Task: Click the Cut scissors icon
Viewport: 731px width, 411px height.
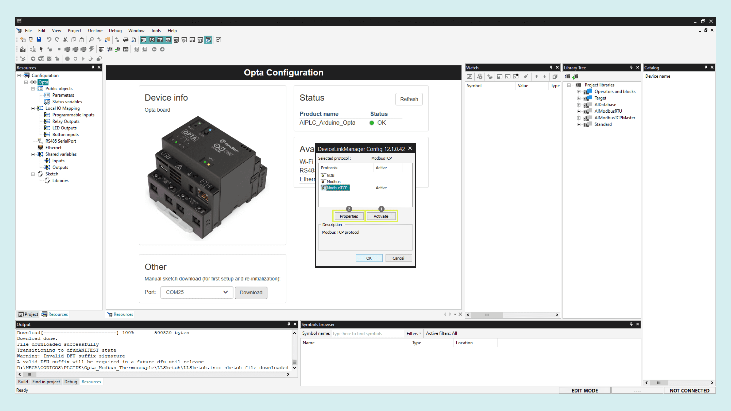Action: 65,40
